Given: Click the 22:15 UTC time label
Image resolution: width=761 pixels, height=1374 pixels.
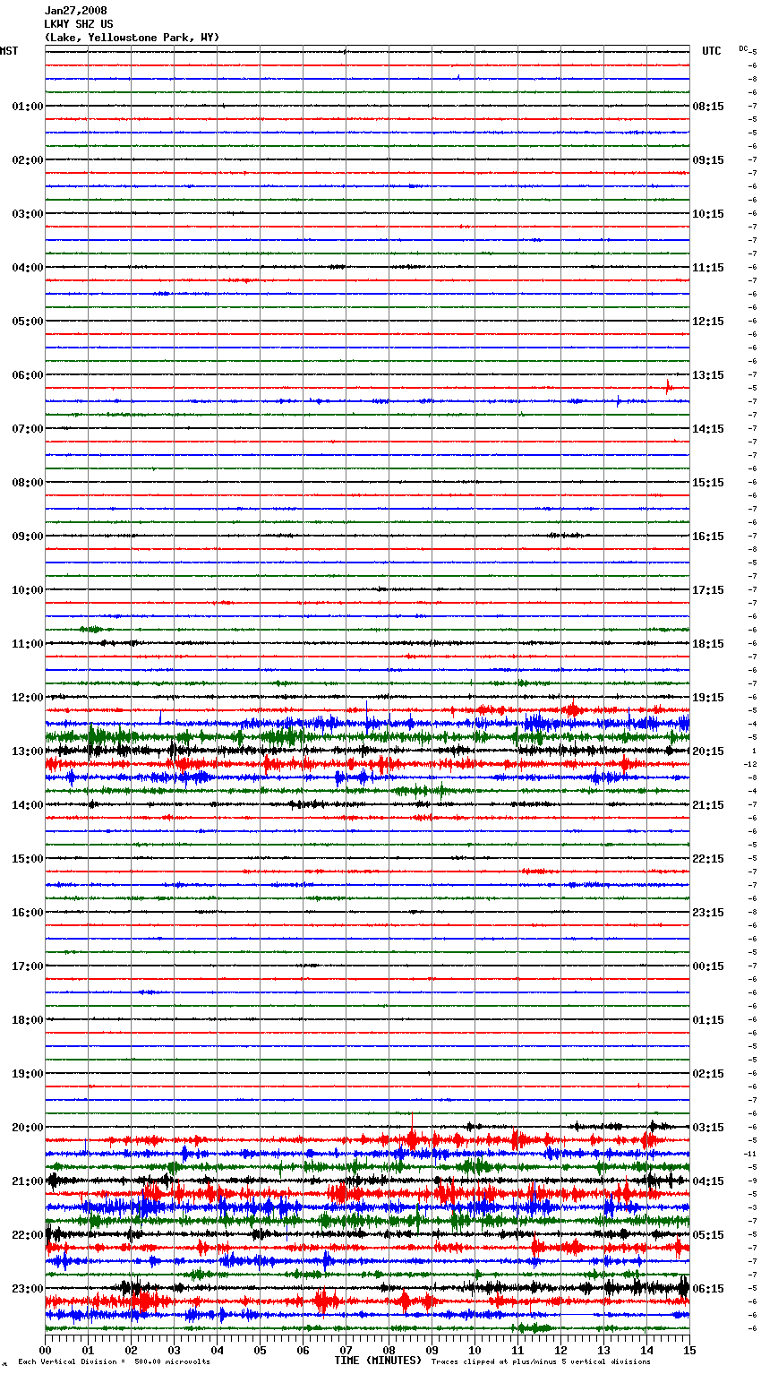Looking at the screenshot, I should [708, 859].
